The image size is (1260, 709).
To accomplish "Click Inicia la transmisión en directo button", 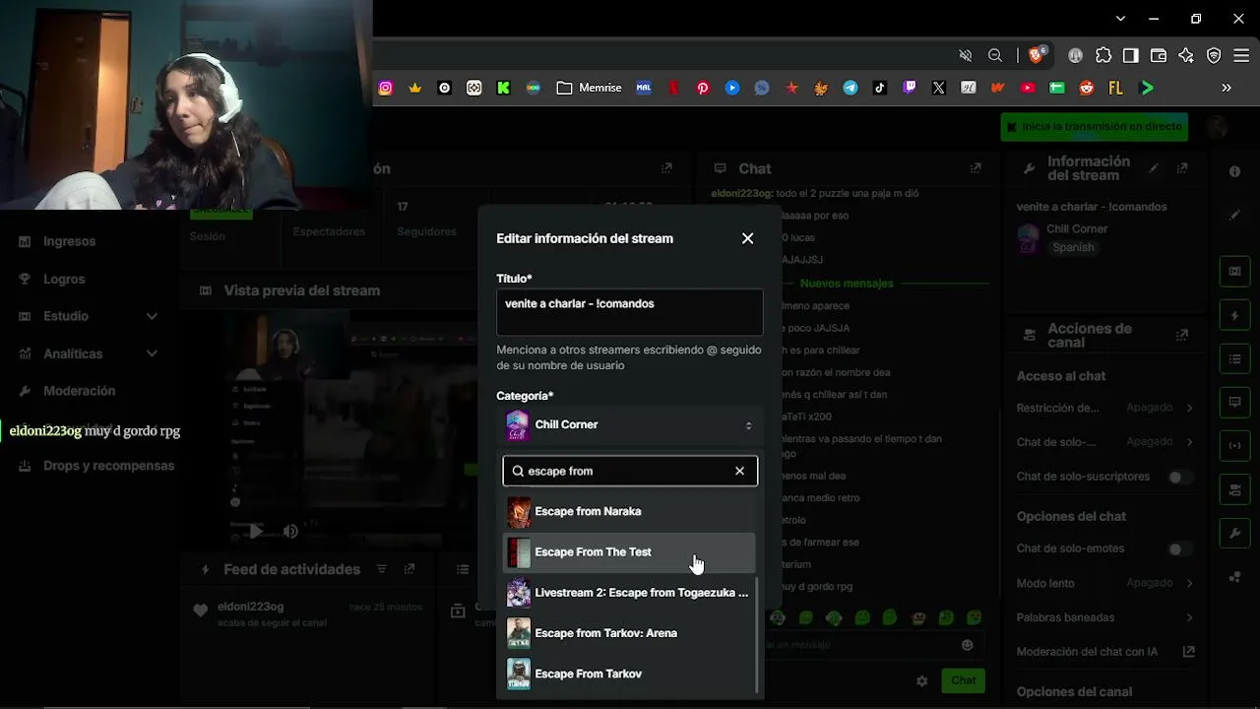I will point(1094,126).
